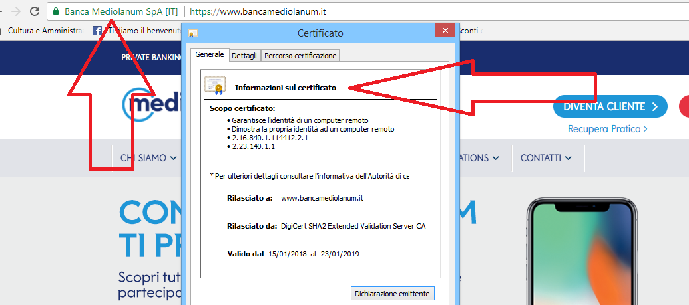Select Garantisce l'identità di un computer remoto
Screen dimensions: 689x305
tap(300, 120)
